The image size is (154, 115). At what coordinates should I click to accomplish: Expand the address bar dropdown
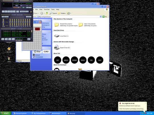pos(101,17)
